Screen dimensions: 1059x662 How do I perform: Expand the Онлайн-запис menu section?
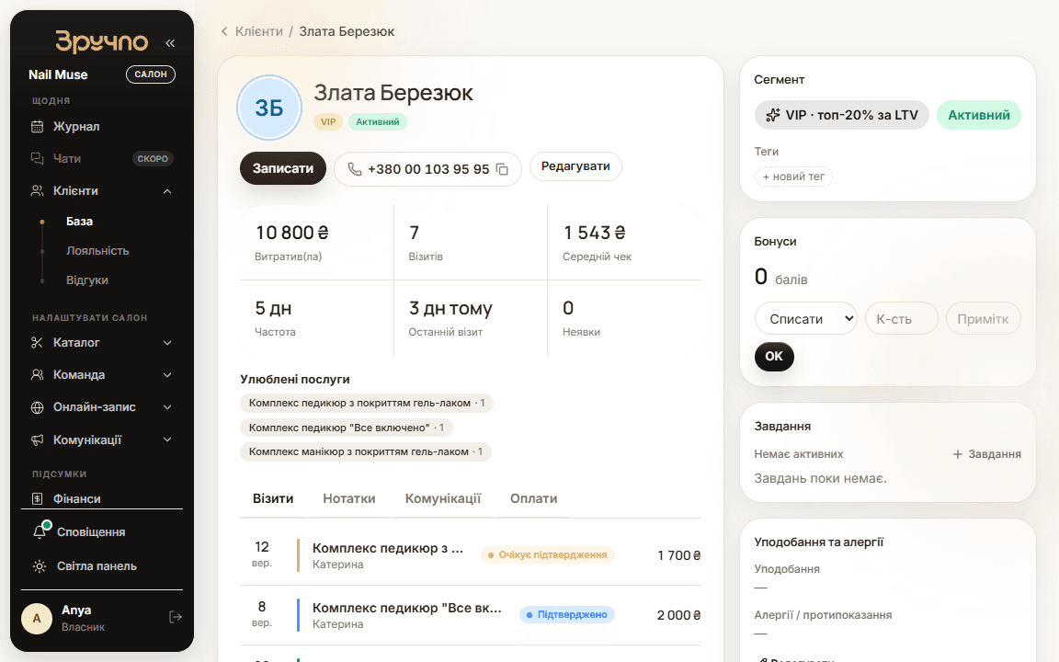coord(167,407)
